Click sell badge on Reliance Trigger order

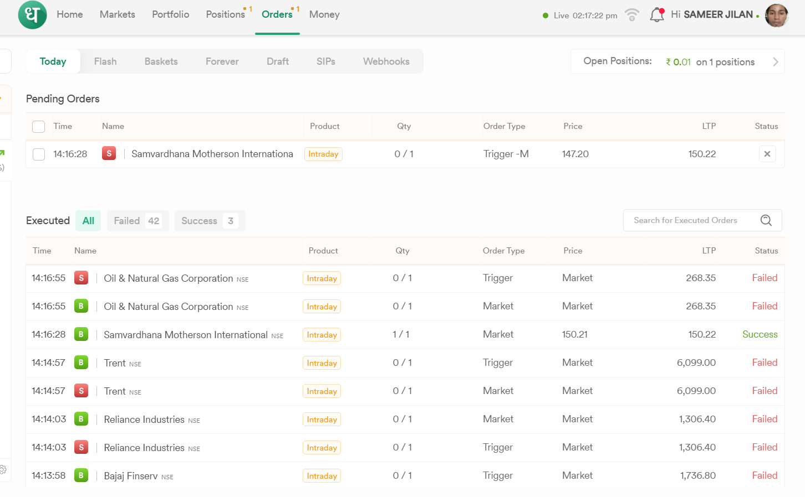81,447
